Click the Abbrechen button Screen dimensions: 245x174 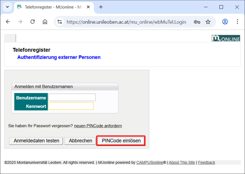point(81,141)
